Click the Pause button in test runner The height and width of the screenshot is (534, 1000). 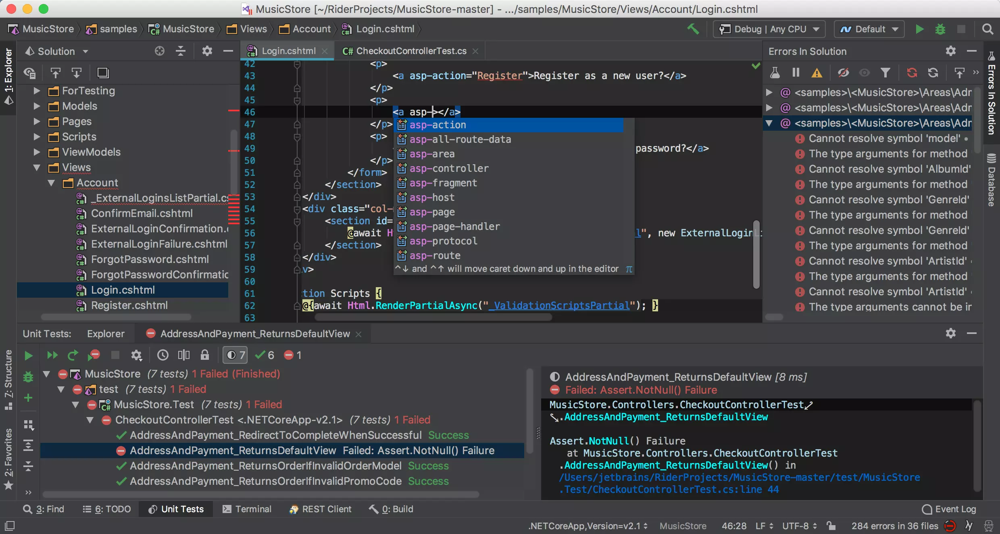pyautogui.click(x=796, y=73)
